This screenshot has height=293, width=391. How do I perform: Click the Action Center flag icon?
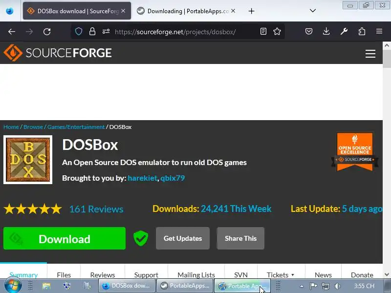pyautogui.click(x=313, y=286)
